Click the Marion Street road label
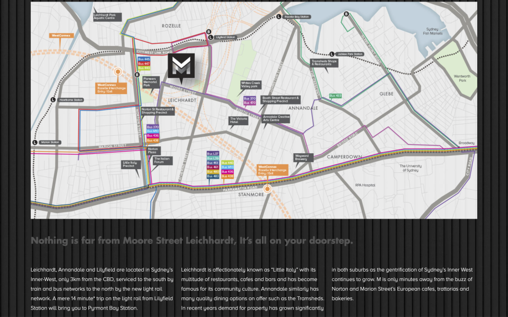The image size is (508, 317). (112, 146)
